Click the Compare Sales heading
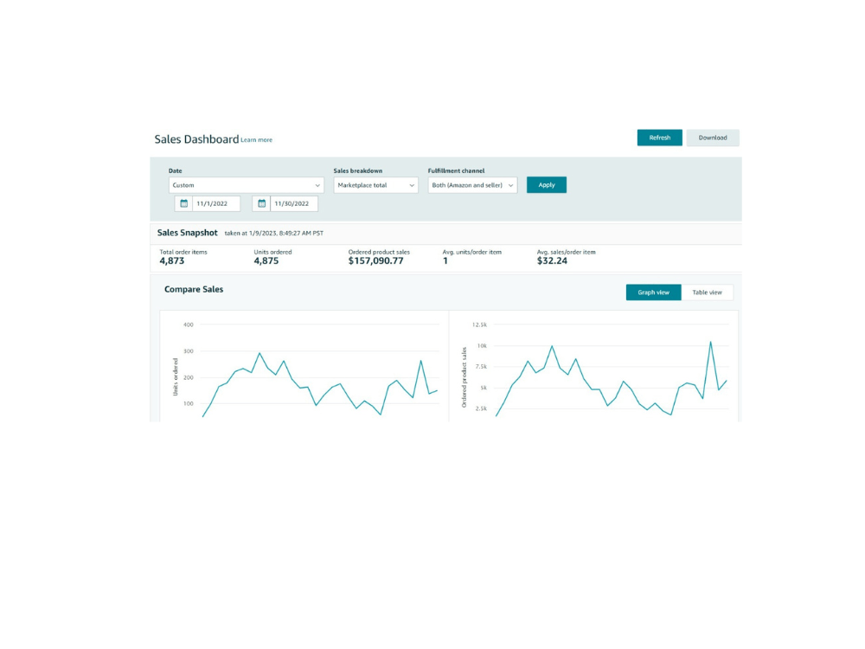 point(194,289)
